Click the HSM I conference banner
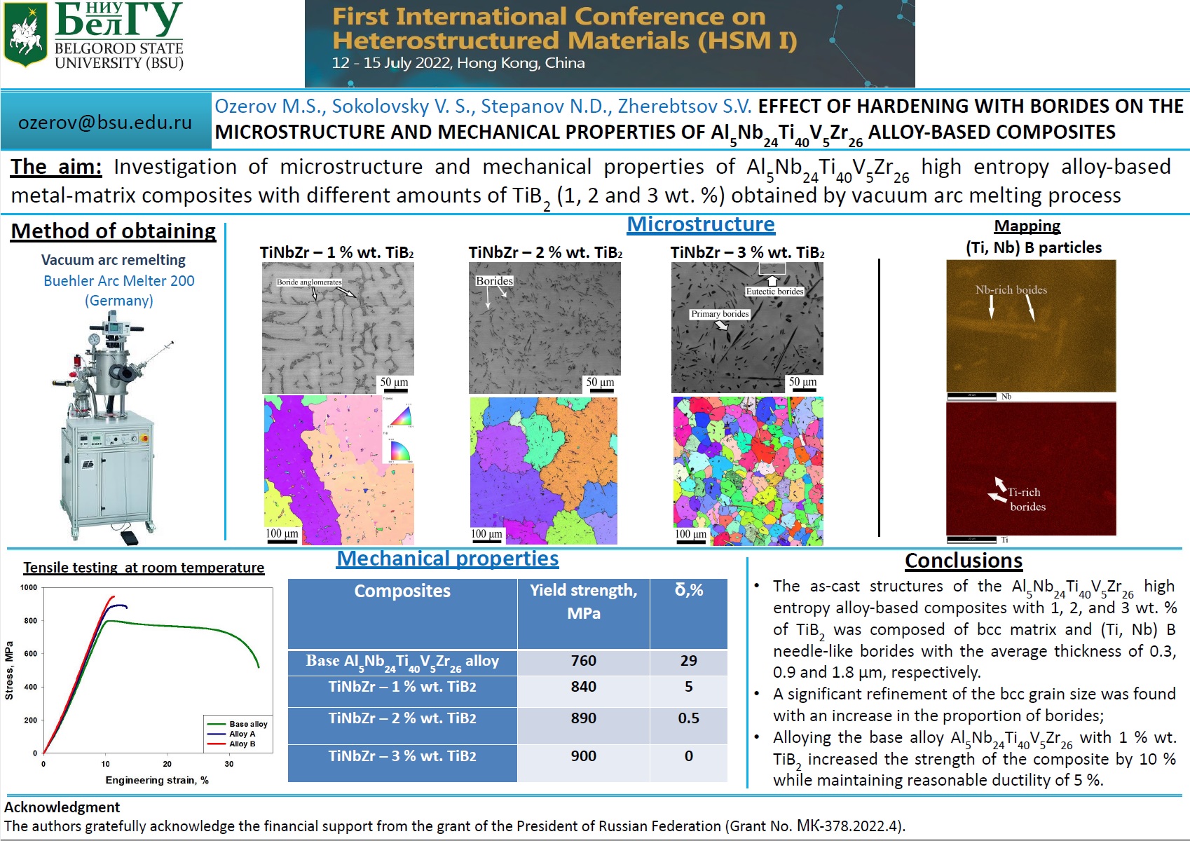Screen dimensions: 1190x841 point(609,43)
